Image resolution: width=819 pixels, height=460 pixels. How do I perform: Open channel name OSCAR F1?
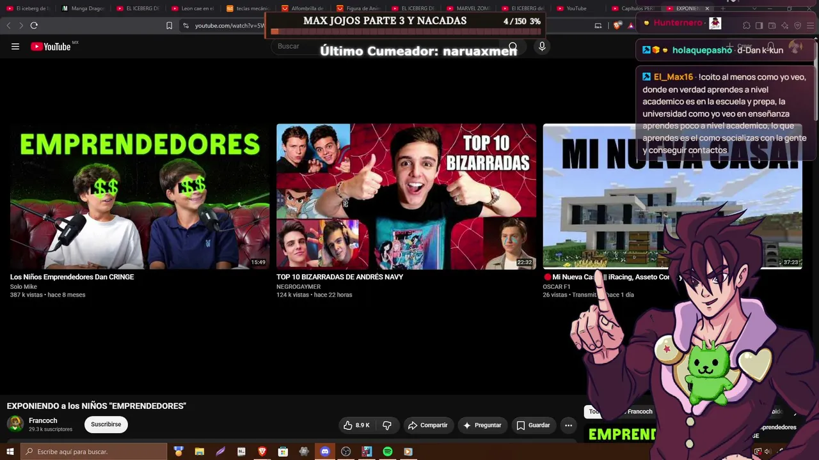pos(557,287)
